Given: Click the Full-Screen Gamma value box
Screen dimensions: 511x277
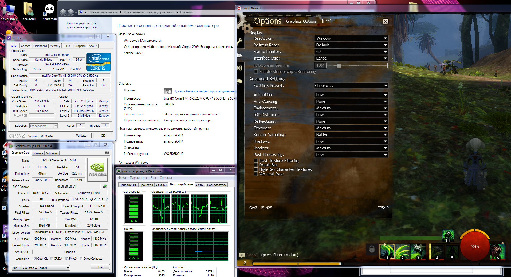Looking at the screenshot, I should coord(320,65).
